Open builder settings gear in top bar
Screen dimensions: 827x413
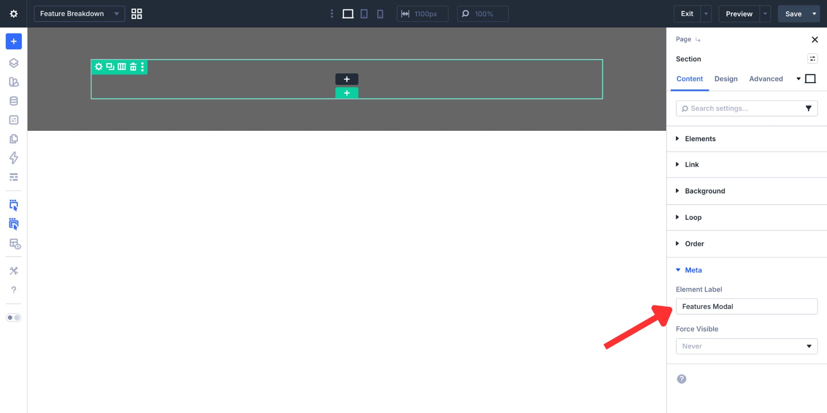[x=14, y=14]
